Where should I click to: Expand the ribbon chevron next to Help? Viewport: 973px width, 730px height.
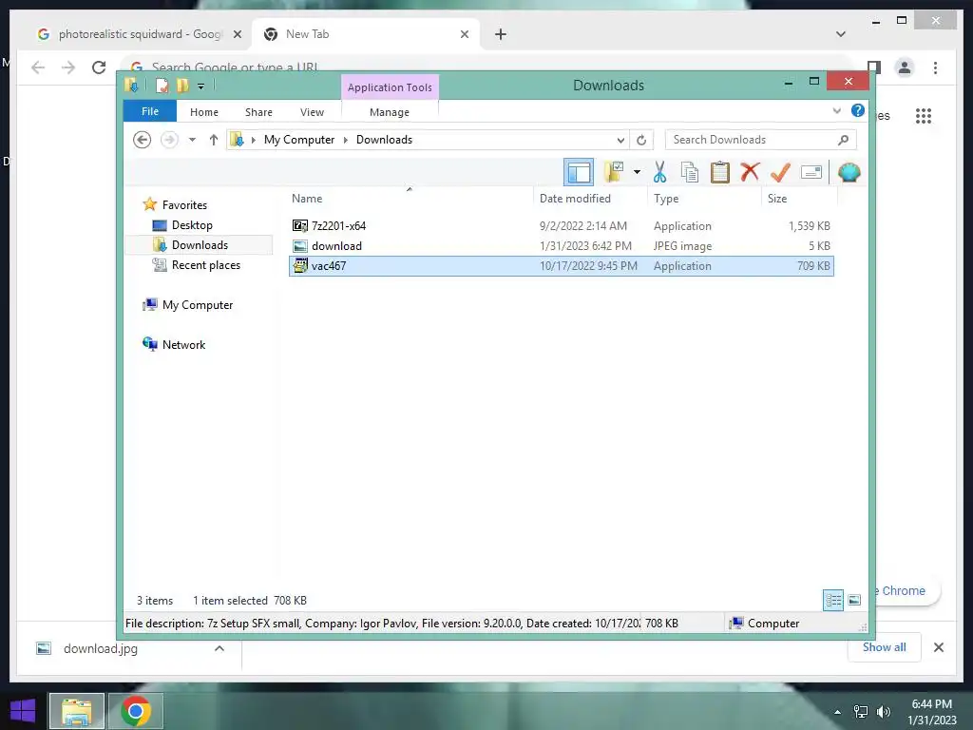(x=836, y=111)
